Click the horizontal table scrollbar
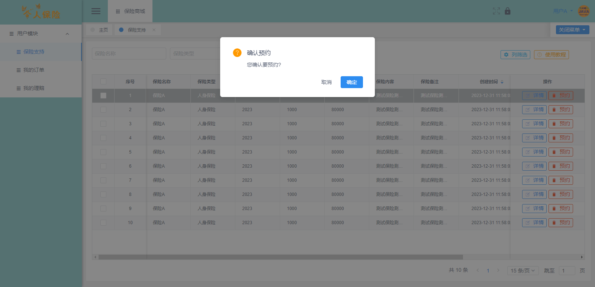The width and height of the screenshot is (595, 287). [x=281, y=257]
